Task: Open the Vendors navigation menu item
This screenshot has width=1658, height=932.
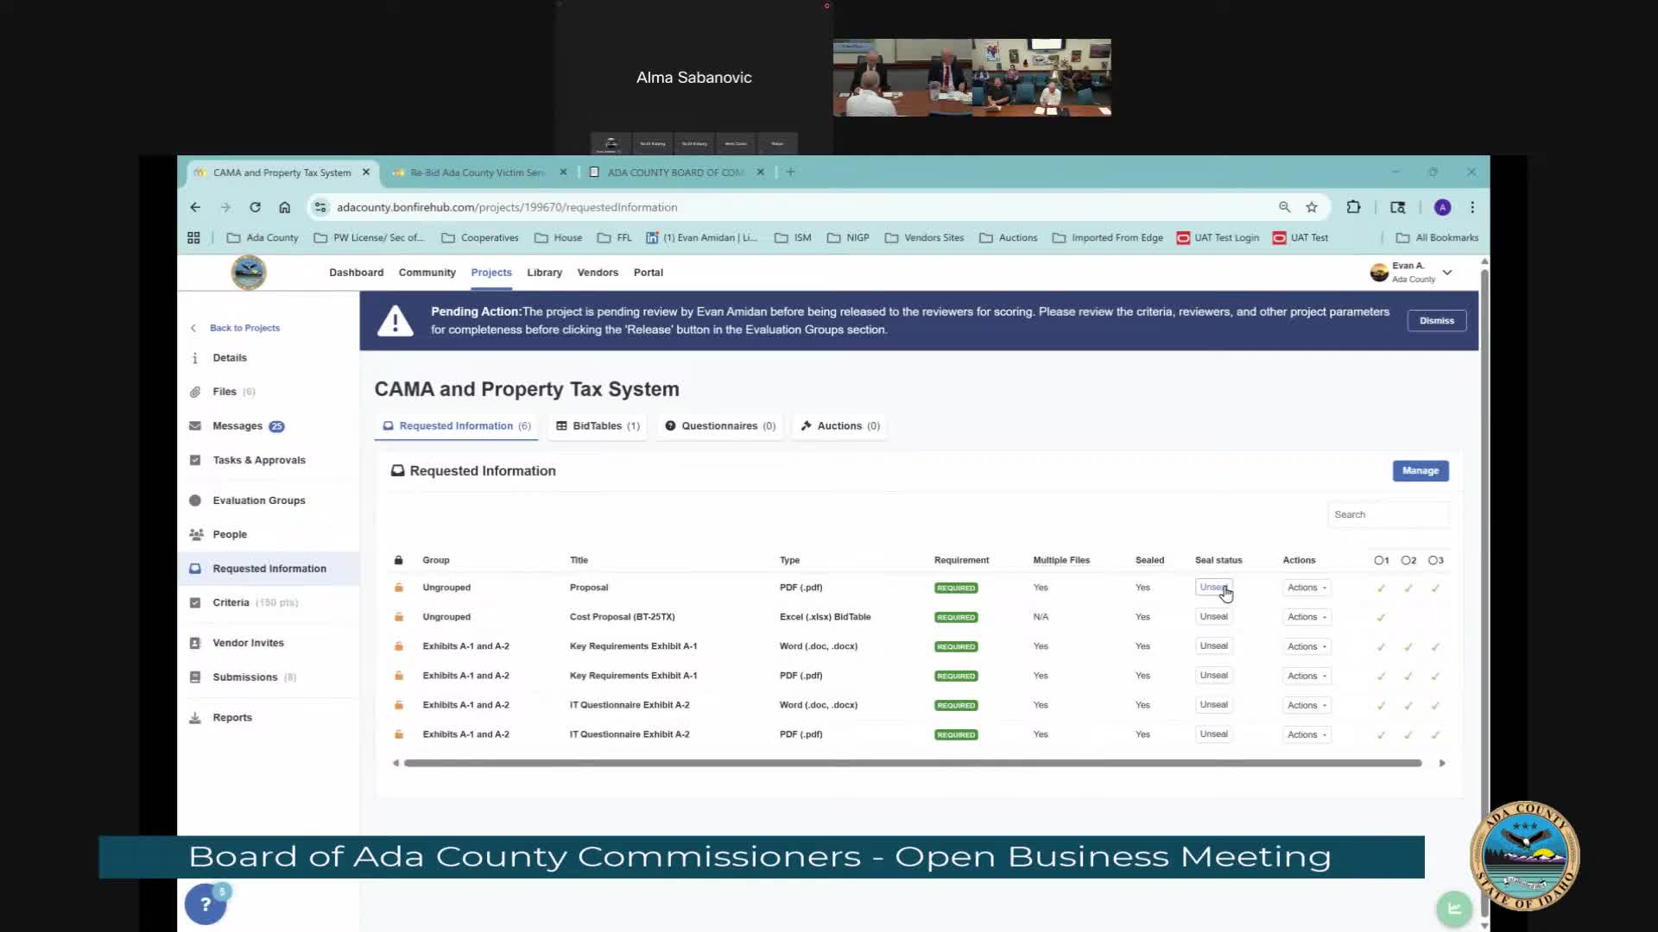Action: click(x=598, y=273)
